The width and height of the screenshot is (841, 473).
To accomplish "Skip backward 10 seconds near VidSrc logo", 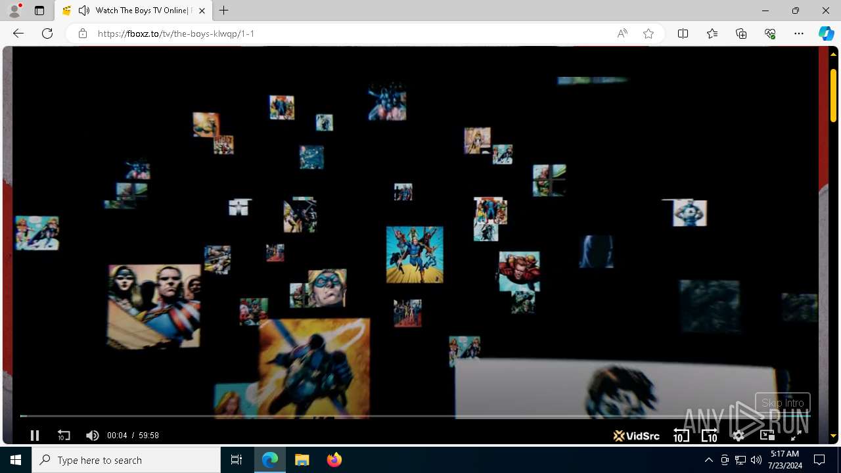I will pyautogui.click(x=681, y=436).
